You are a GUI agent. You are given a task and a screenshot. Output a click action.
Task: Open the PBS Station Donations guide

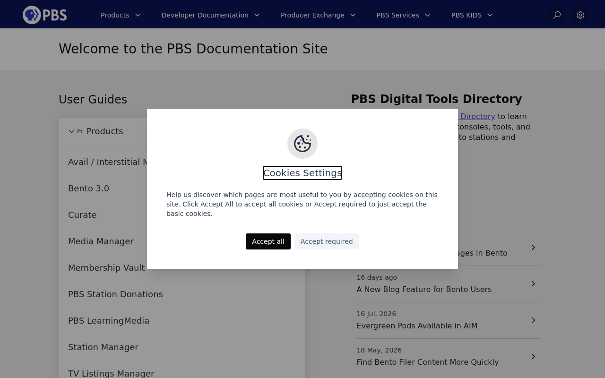coord(115,294)
